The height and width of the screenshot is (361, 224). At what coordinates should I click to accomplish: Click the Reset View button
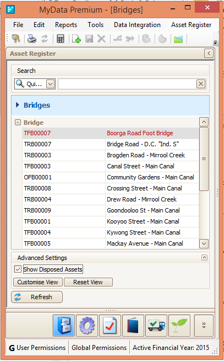(x=88, y=282)
